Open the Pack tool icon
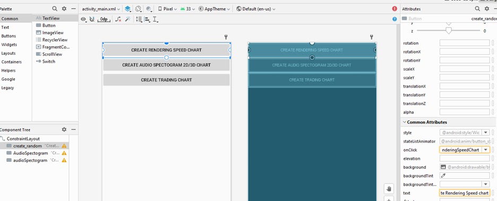Screen dimensions: 497x201 pyautogui.click(x=139, y=19)
